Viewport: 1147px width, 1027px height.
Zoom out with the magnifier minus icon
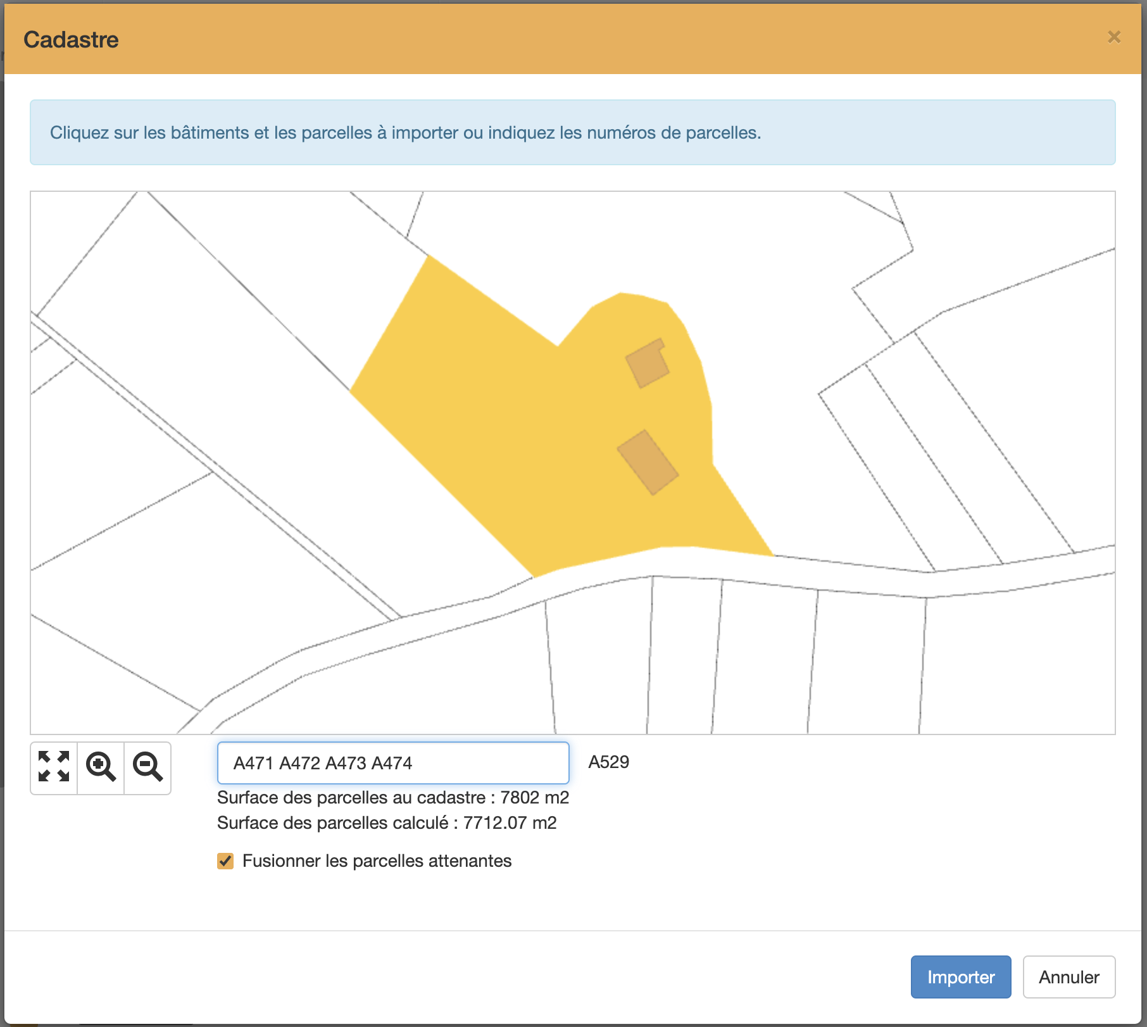(x=147, y=767)
